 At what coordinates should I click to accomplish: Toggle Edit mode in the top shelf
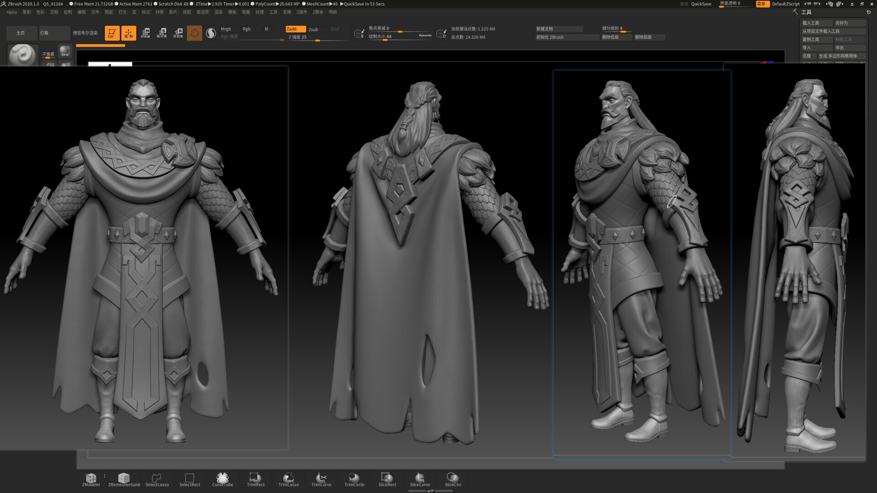tap(111, 32)
